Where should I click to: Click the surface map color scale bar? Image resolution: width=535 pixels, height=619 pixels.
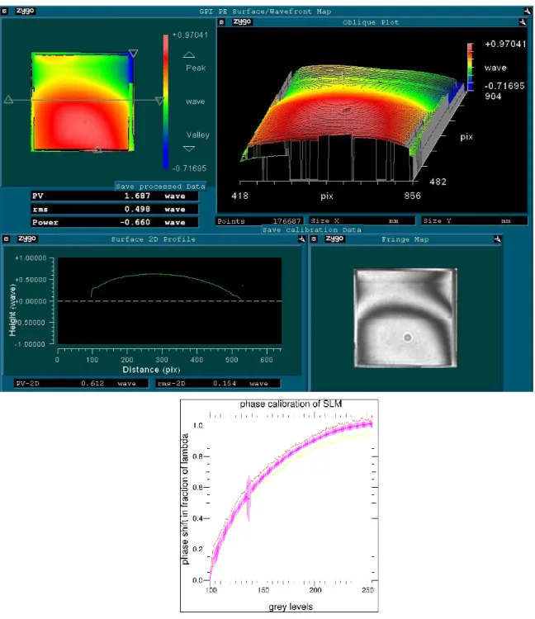166,102
